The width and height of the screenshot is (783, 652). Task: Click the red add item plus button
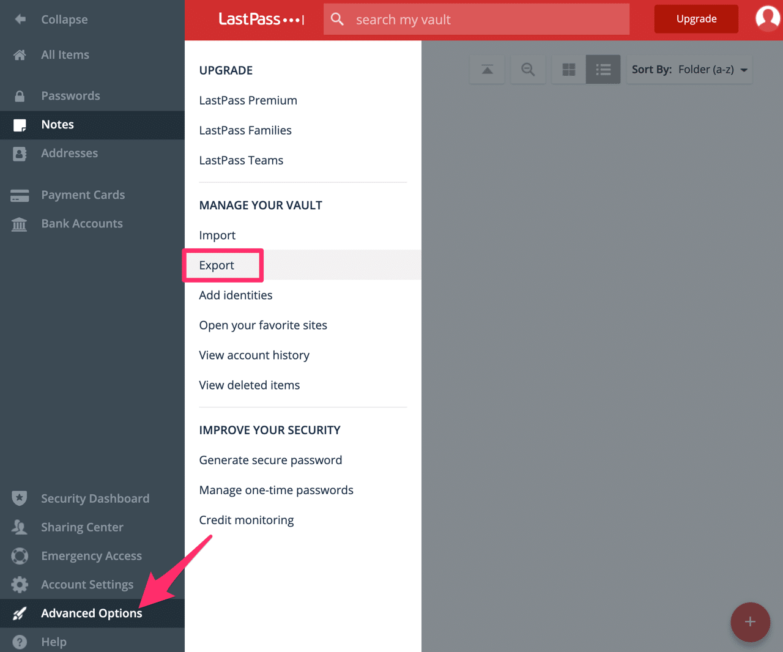[x=750, y=622]
